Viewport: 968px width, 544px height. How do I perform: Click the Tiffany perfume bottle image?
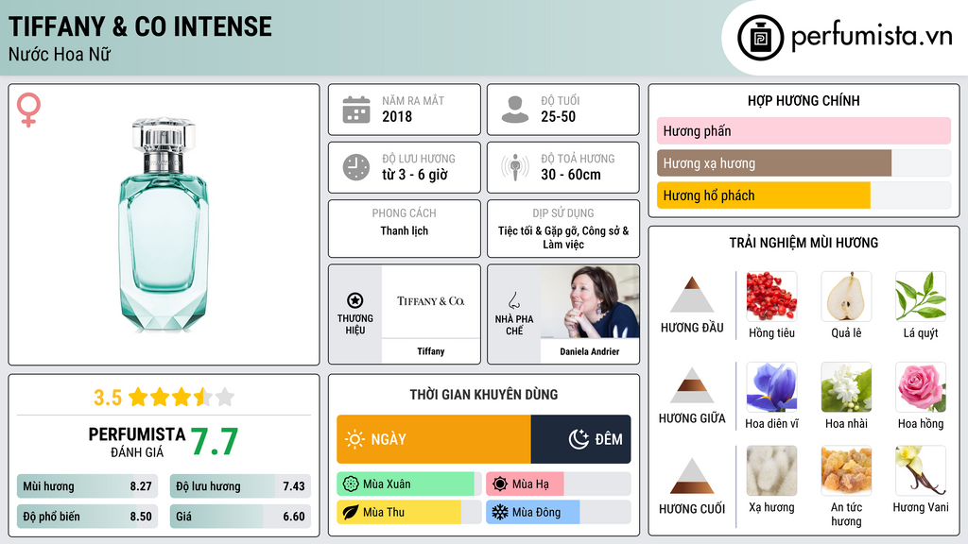click(163, 225)
